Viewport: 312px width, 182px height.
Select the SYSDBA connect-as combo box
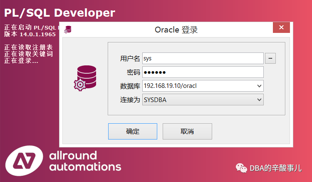203,100
